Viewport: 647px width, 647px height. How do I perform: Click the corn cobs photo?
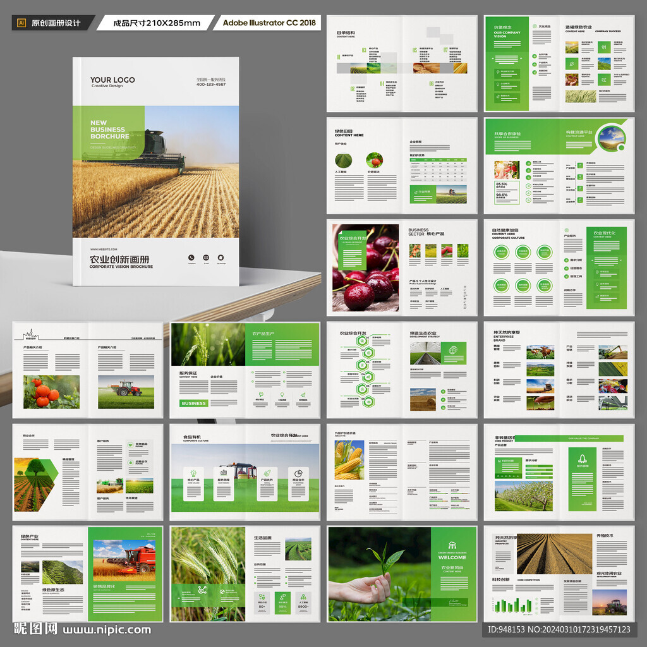[349, 460]
